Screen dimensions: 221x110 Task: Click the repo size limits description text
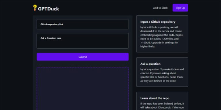161,37
